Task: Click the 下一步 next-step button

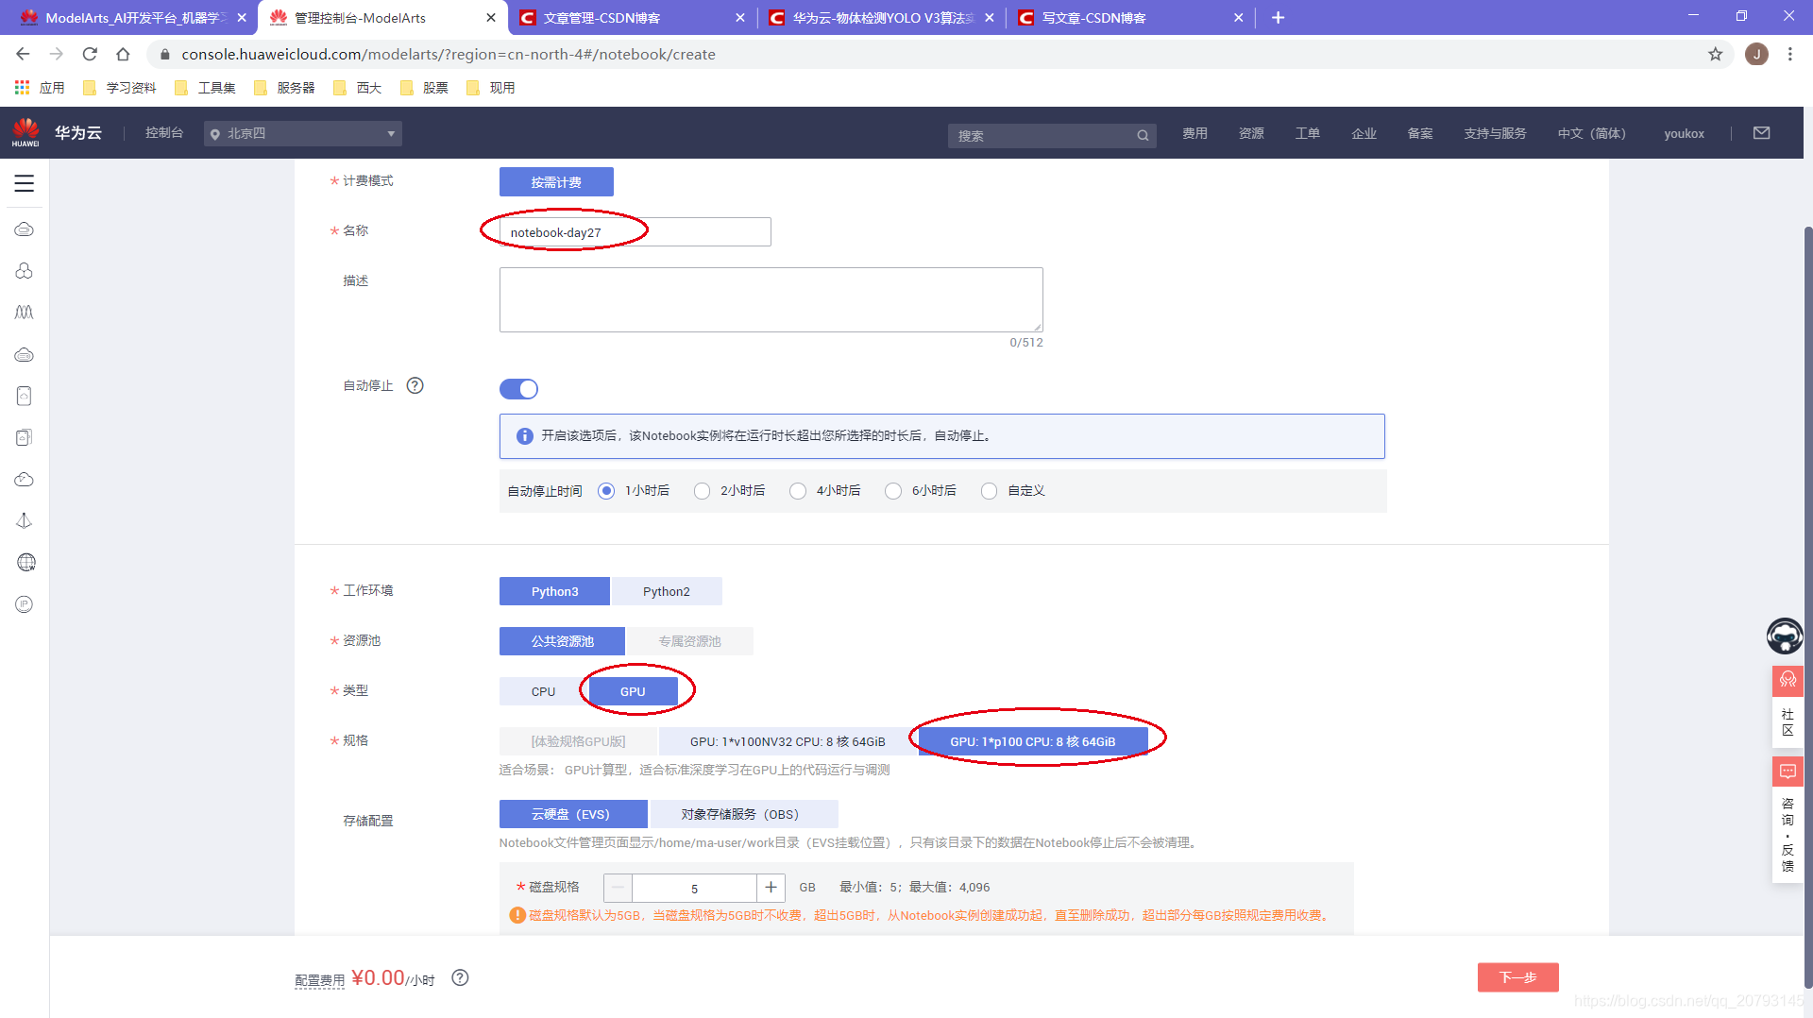Action: pos(1517,977)
